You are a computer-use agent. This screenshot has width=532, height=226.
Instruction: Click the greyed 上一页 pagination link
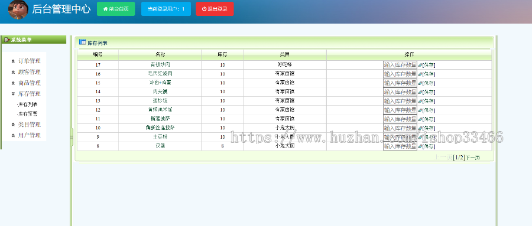tap(444, 158)
